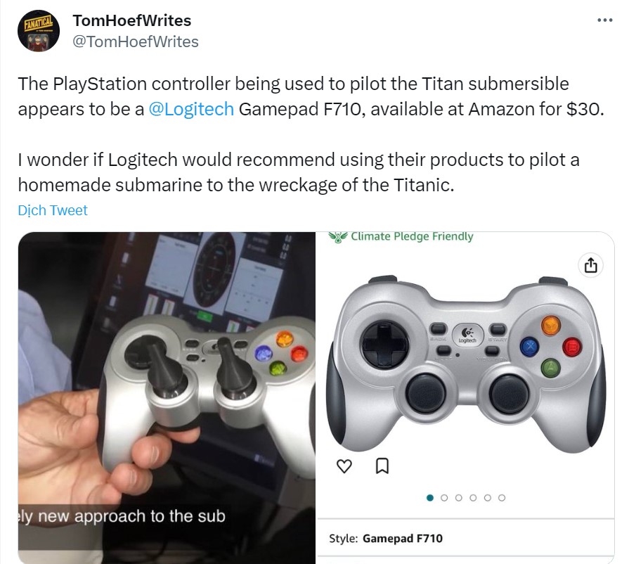Open the Climate Pledge Friendly label

click(412, 236)
